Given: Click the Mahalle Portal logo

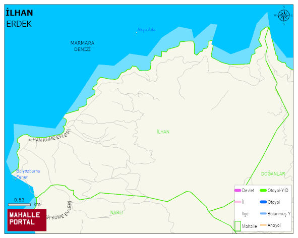Looking at the screenshot, I should click(27, 220).
